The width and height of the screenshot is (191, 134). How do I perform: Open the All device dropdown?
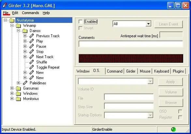132,24
